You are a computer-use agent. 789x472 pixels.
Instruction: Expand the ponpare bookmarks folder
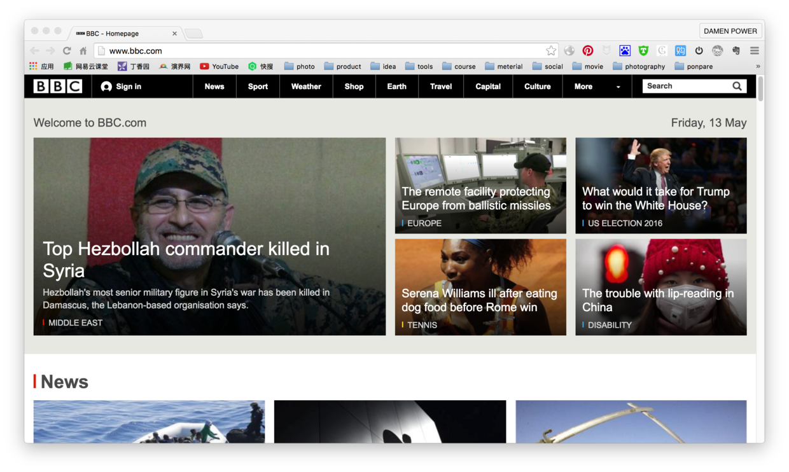point(694,66)
